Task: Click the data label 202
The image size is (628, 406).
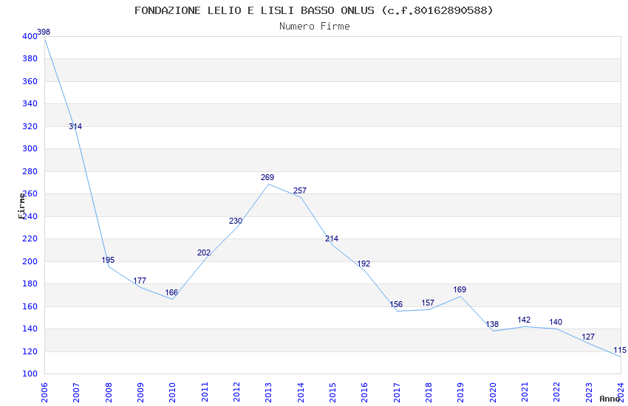Action: coord(204,252)
